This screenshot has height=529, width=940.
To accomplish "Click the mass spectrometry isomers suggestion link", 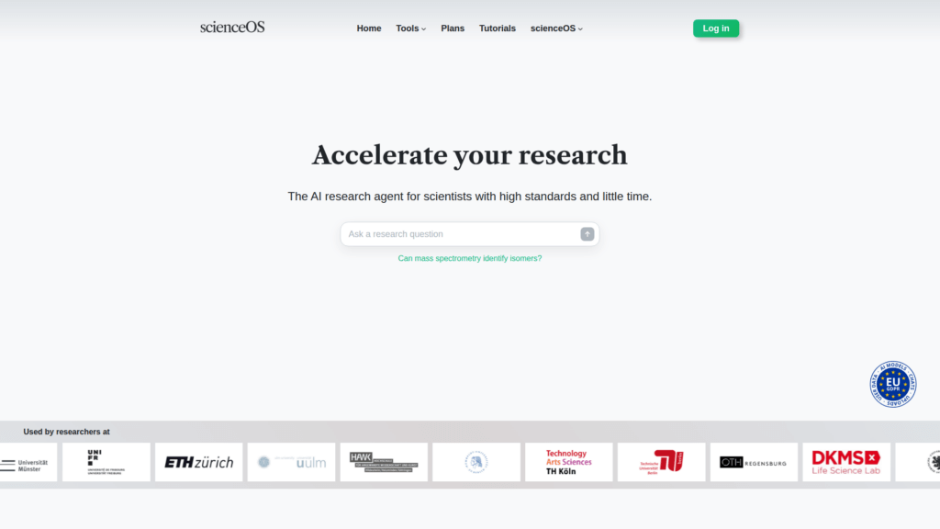I will click(x=470, y=258).
